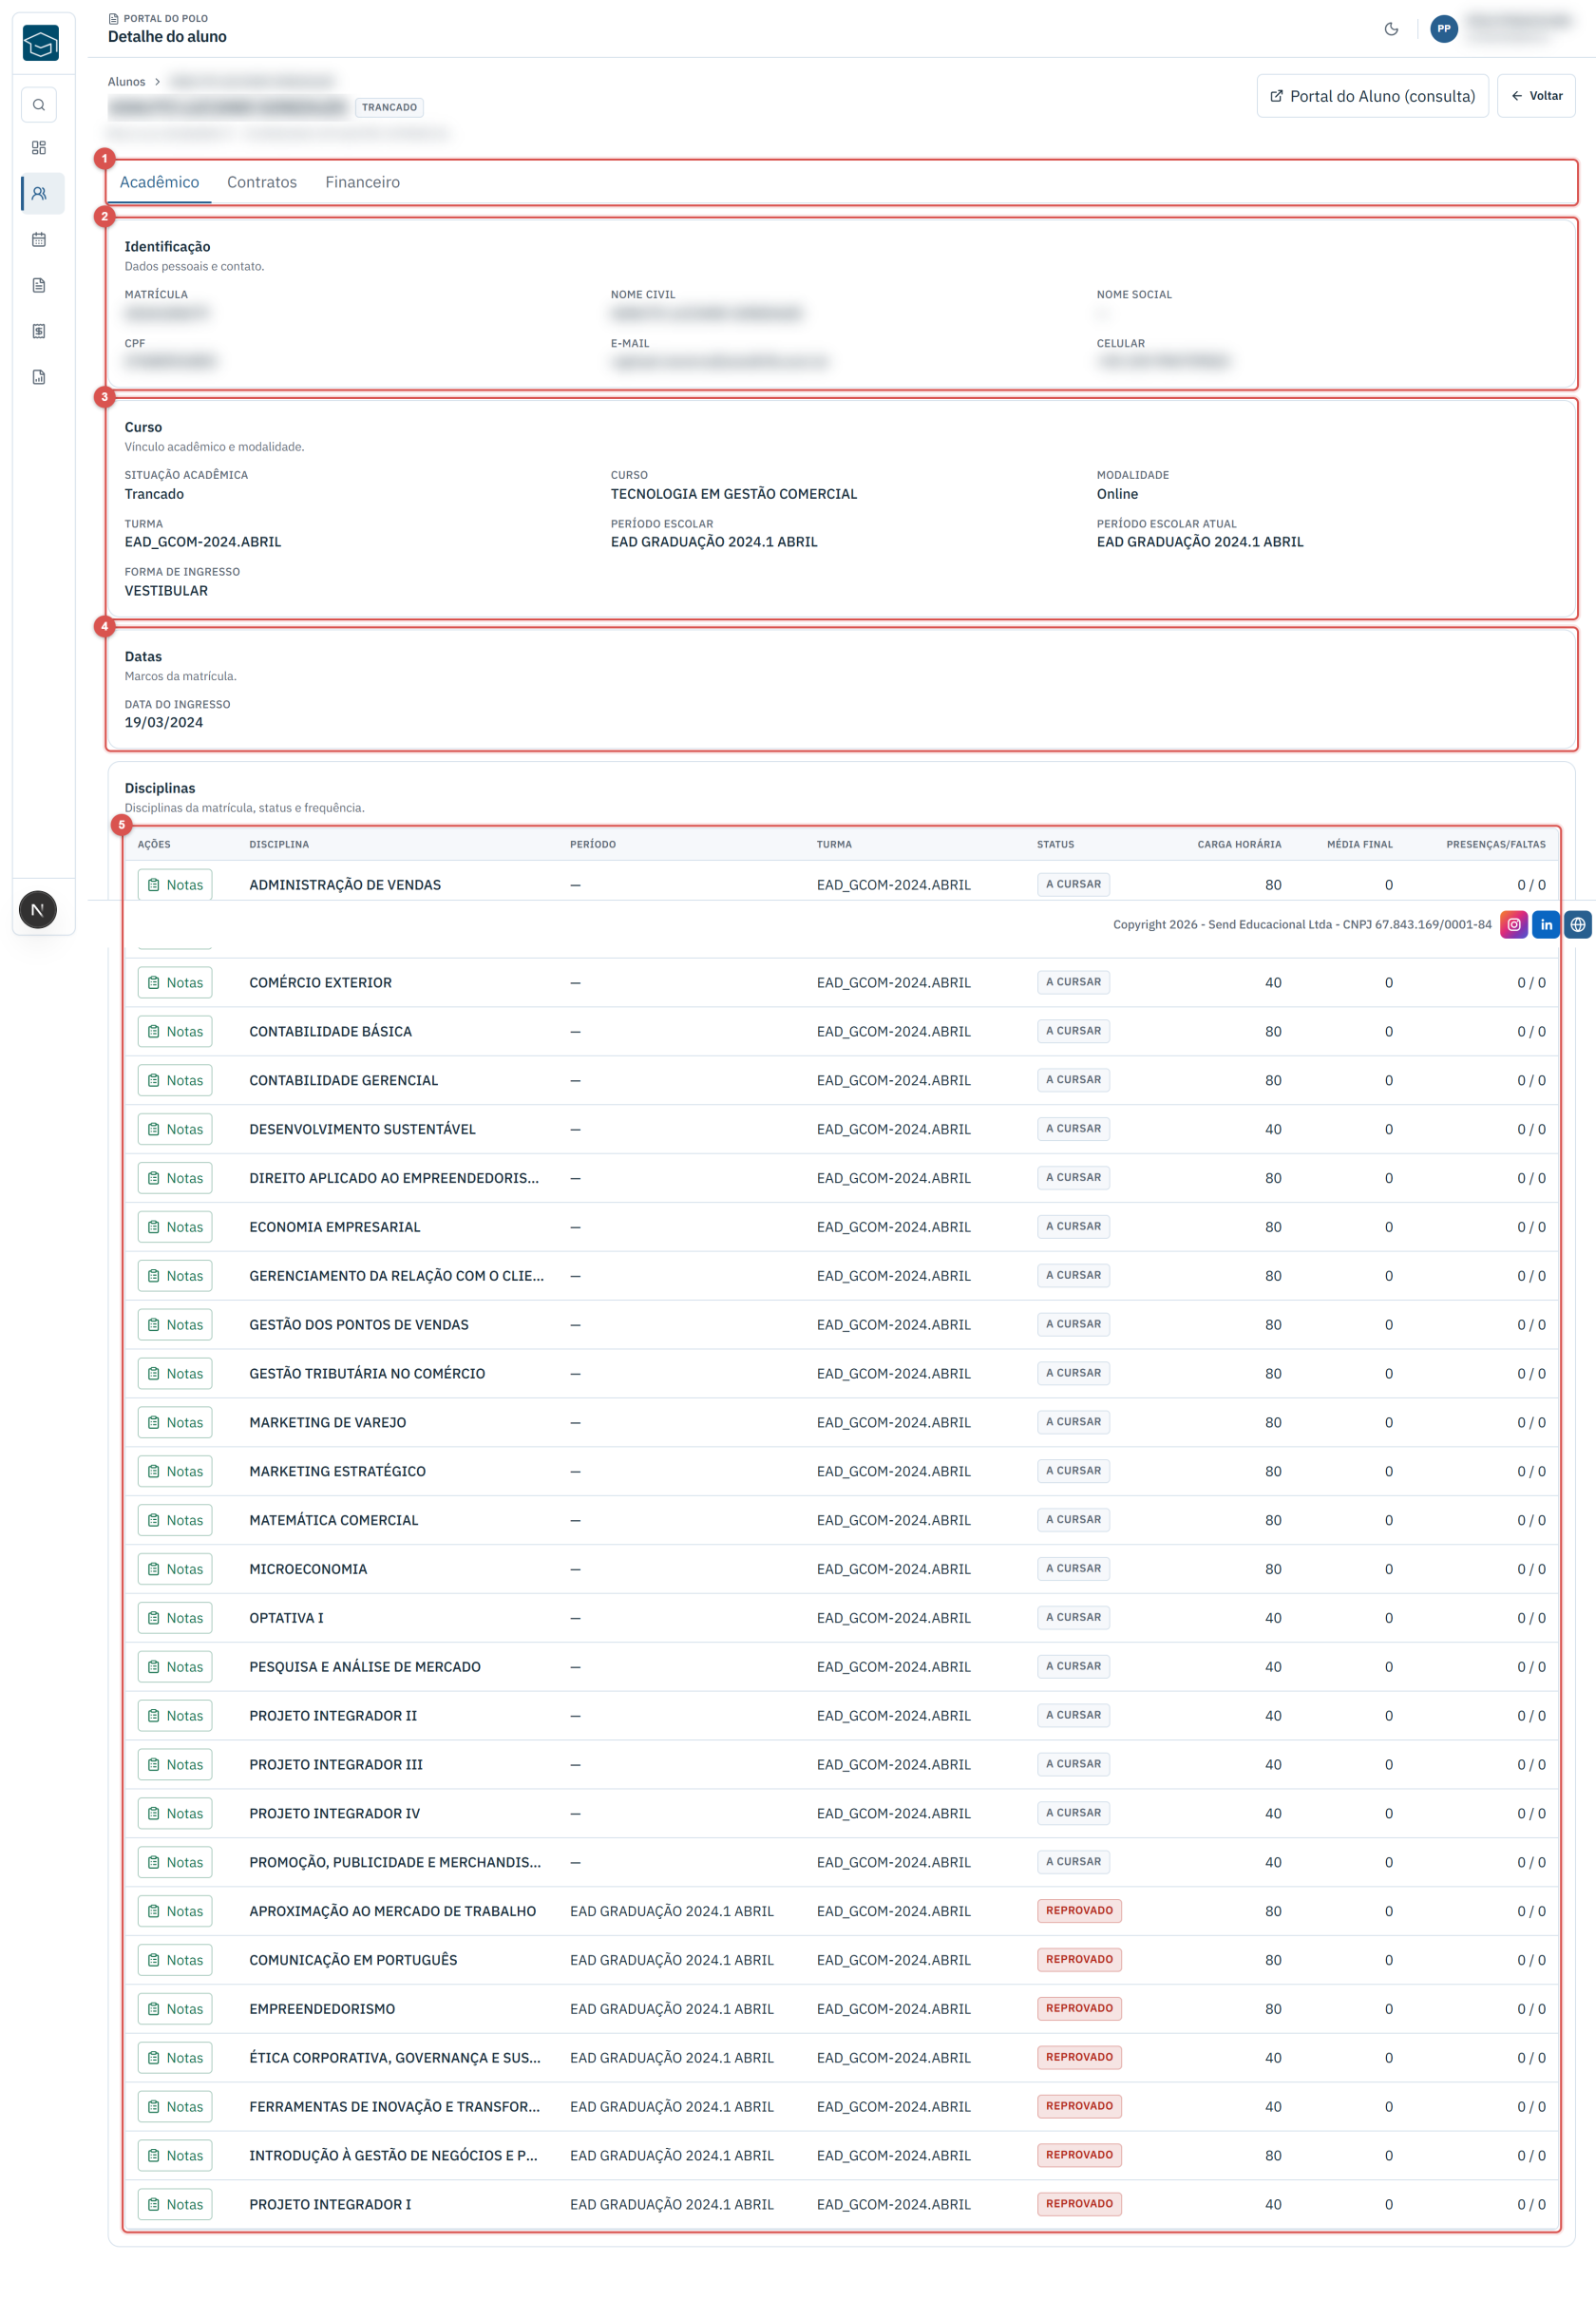Open Notas for DESENVOLVIMENTO SUSTENTÁVEL
The width and height of the screenshot is (1596, 2319).
click(x=175, y=1130)
